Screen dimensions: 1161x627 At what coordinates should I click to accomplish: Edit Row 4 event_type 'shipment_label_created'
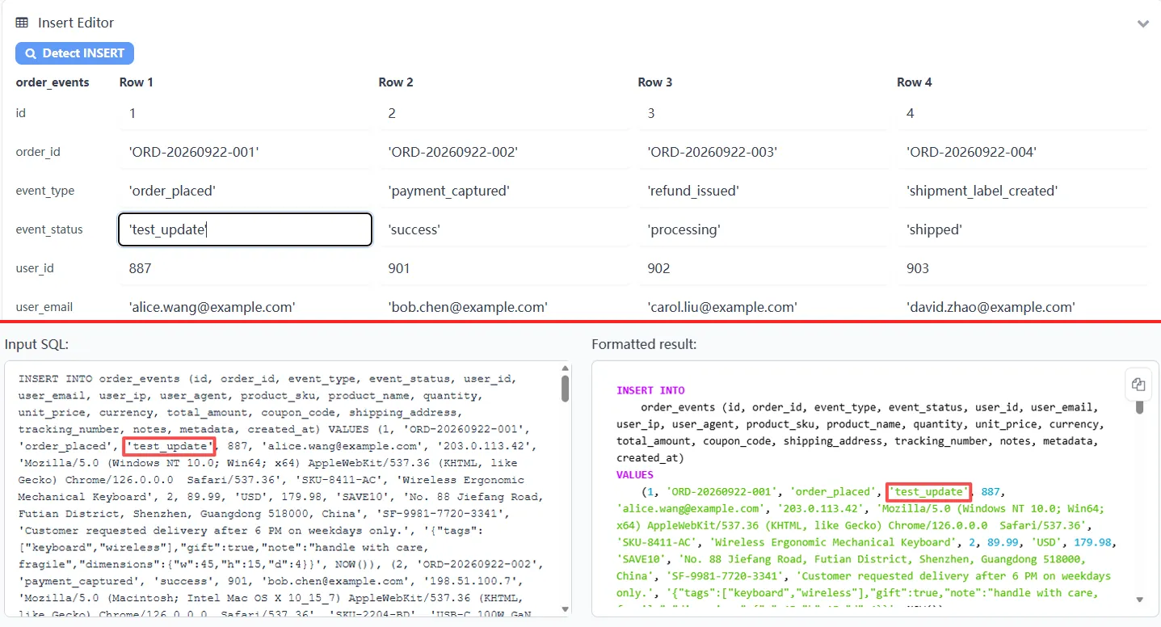click(1023, 191)
